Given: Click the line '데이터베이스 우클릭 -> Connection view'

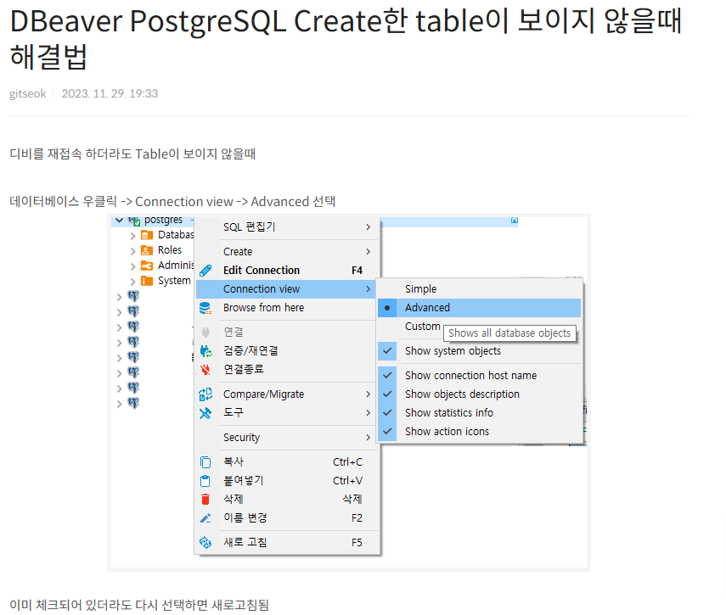Looking at the screenshot, I should coord(121,202).
